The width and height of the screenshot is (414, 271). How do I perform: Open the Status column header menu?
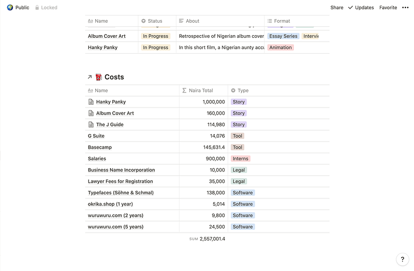155,21
